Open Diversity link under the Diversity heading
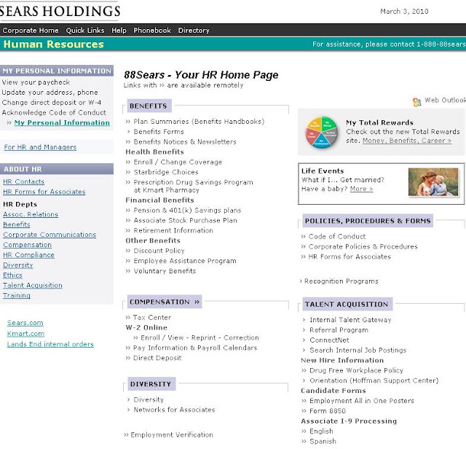 (149, 399)
